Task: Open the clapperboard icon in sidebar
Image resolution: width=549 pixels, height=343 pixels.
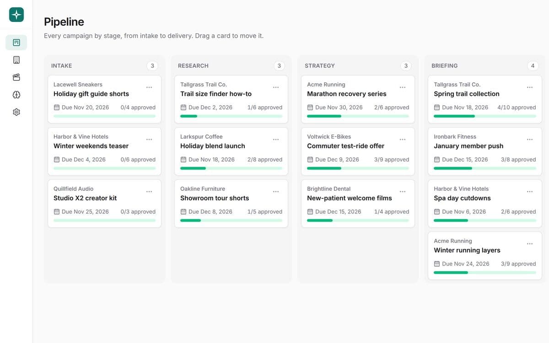Action: click(x=16, y=77)
